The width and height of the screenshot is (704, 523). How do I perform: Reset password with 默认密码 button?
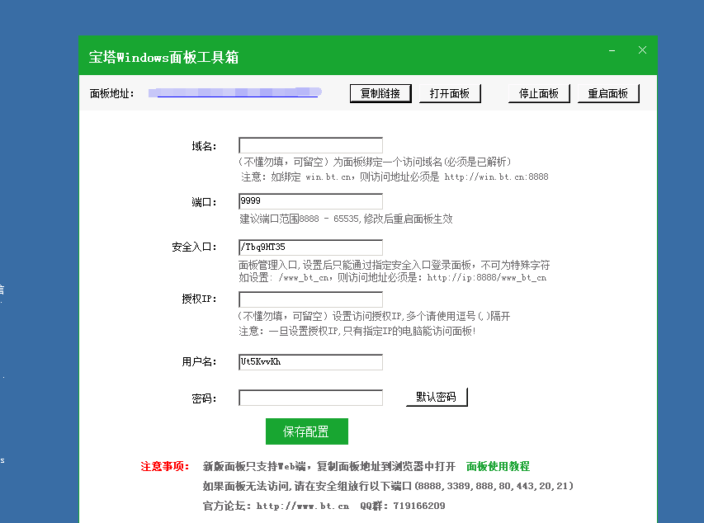[437, 397]
